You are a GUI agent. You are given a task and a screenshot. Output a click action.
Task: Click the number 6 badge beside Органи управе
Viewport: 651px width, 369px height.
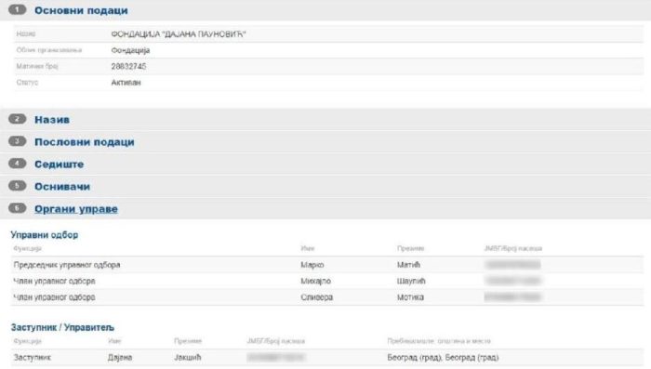17,208
